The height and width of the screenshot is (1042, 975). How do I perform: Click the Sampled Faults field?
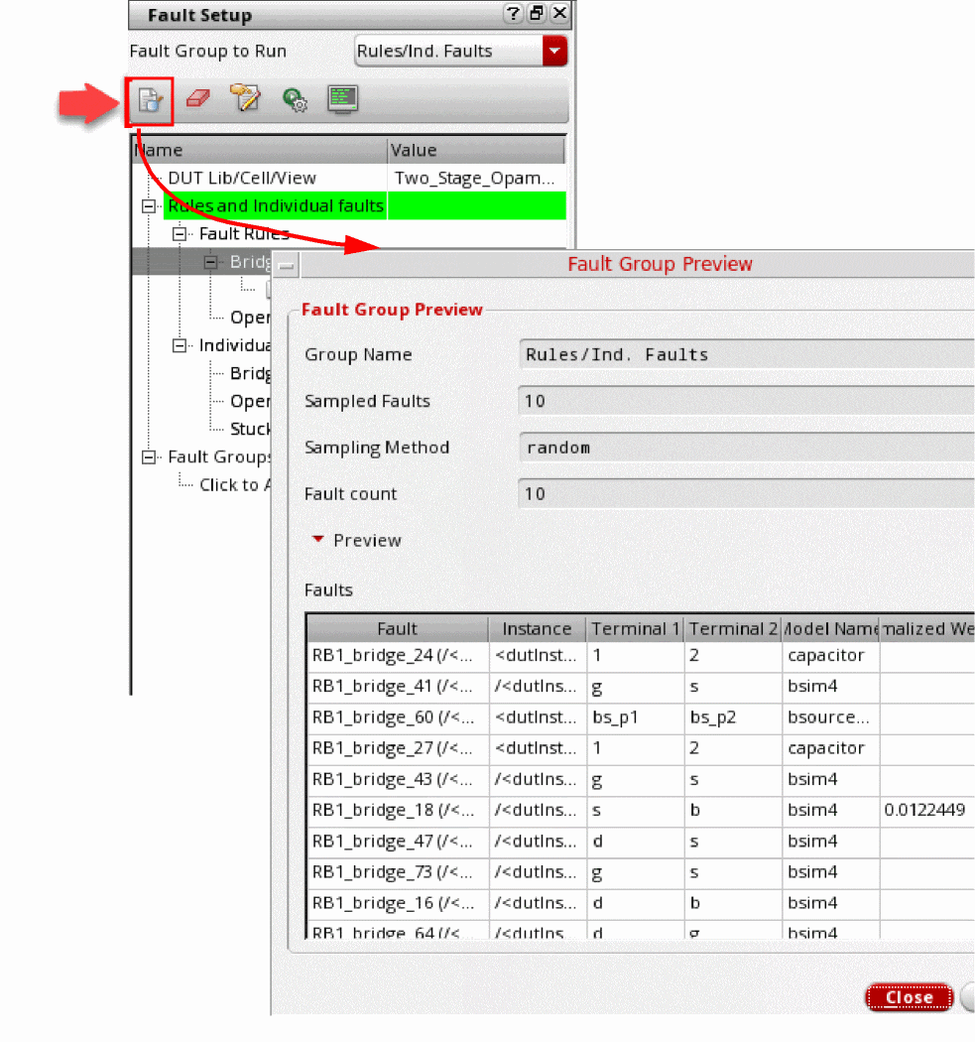(745, 401)
